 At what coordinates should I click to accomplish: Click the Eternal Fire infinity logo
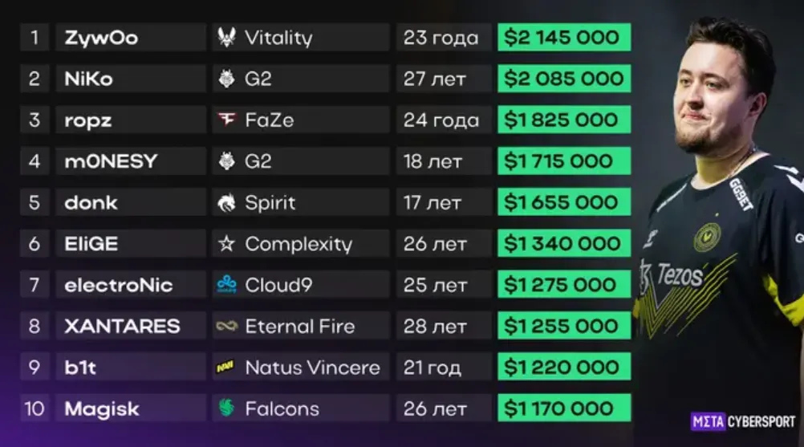(x=226, y=326)
